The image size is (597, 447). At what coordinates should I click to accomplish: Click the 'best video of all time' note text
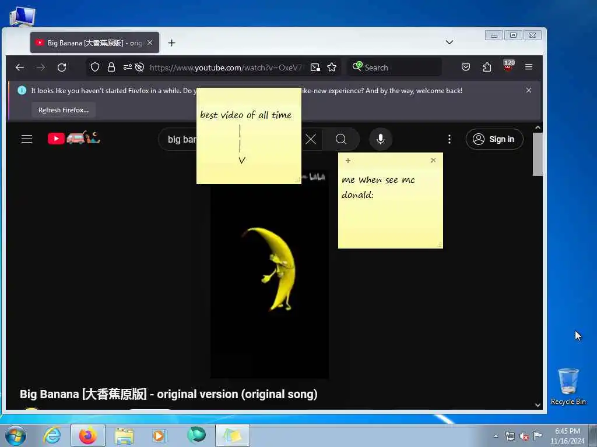click(245, 115)
